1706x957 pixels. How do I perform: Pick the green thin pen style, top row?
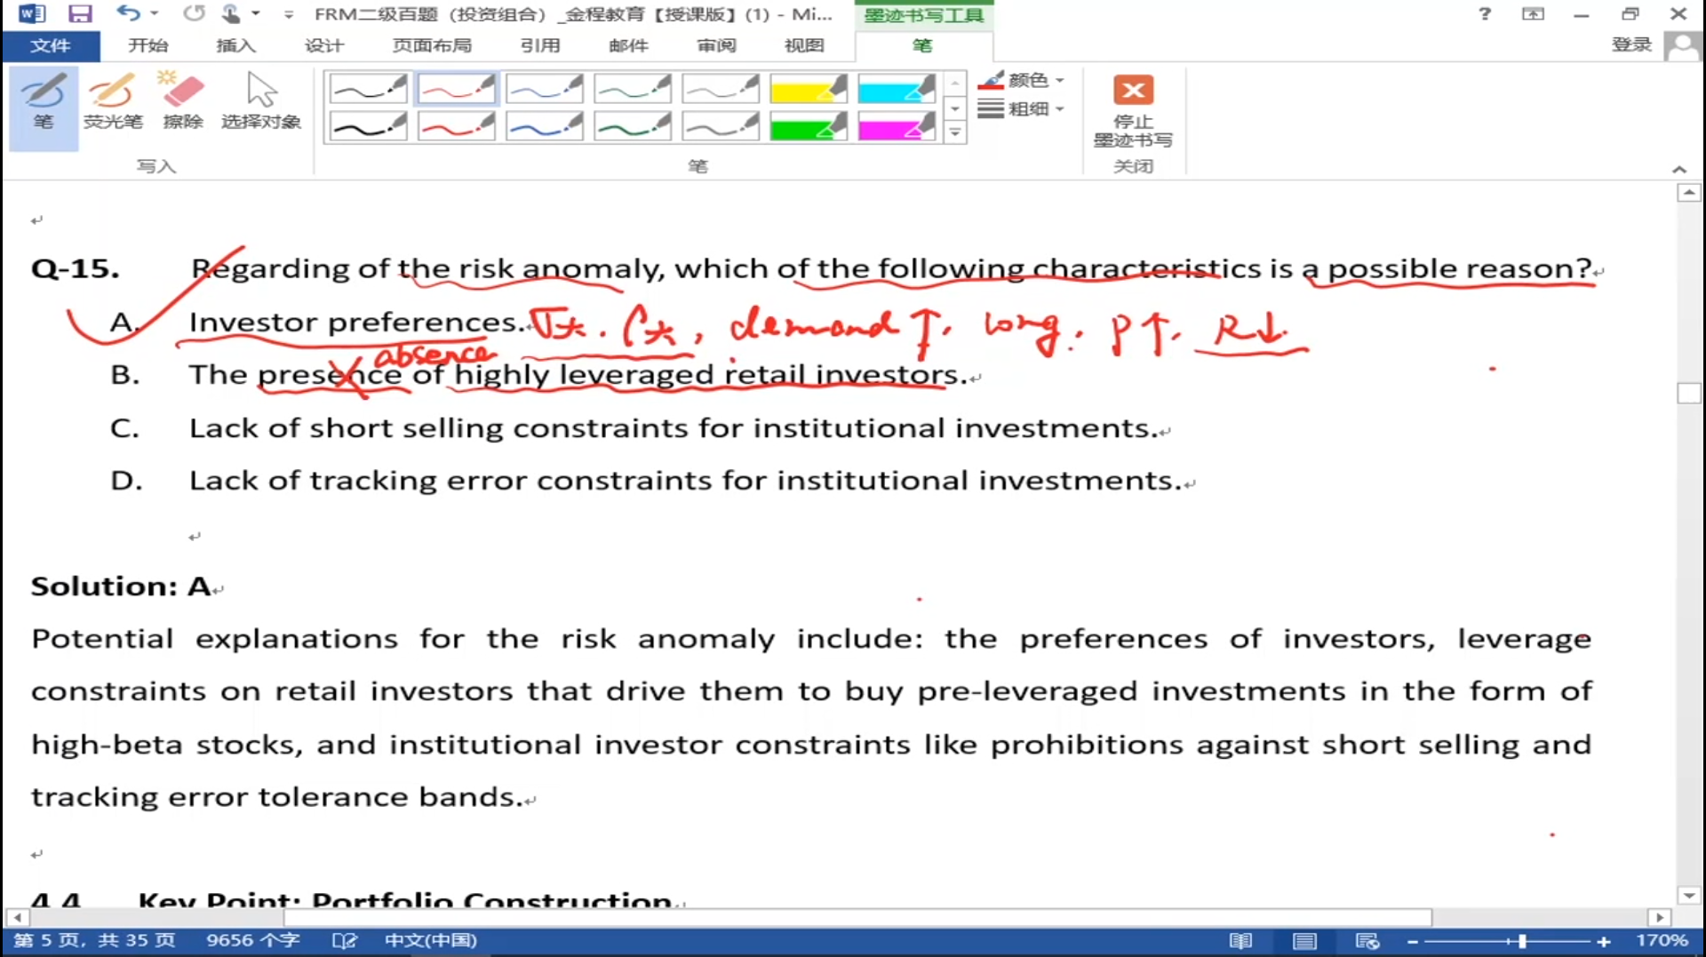pyautogui.click(x=632, y=88)
